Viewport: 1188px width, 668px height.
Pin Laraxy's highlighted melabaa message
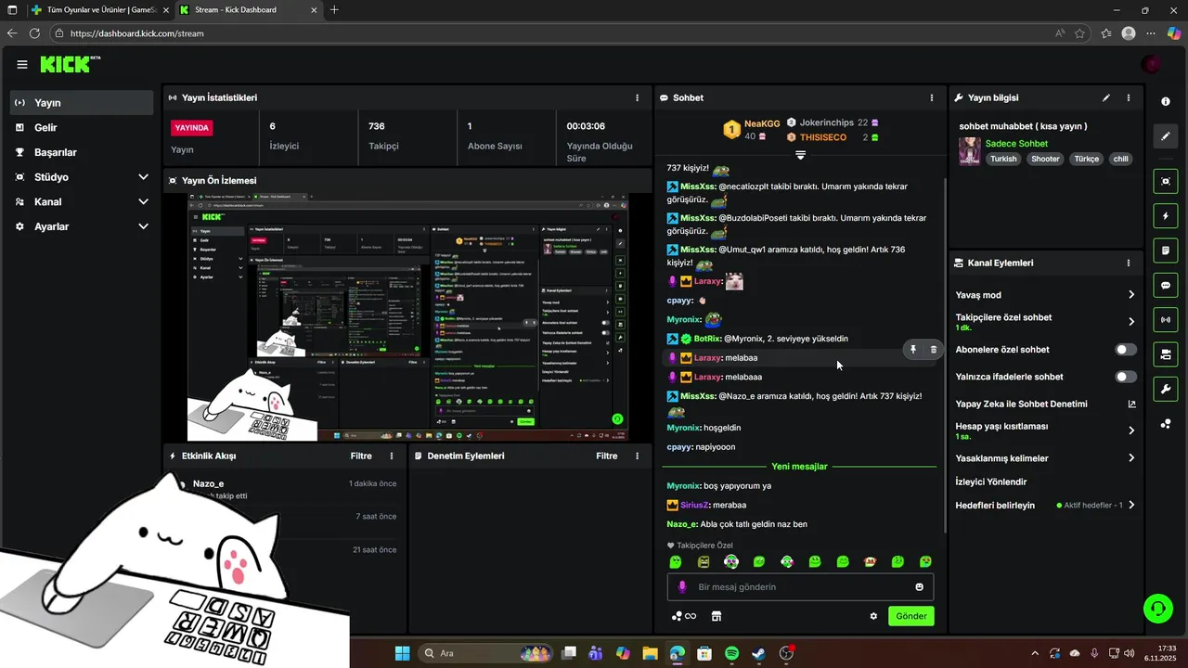coord(913,350)
